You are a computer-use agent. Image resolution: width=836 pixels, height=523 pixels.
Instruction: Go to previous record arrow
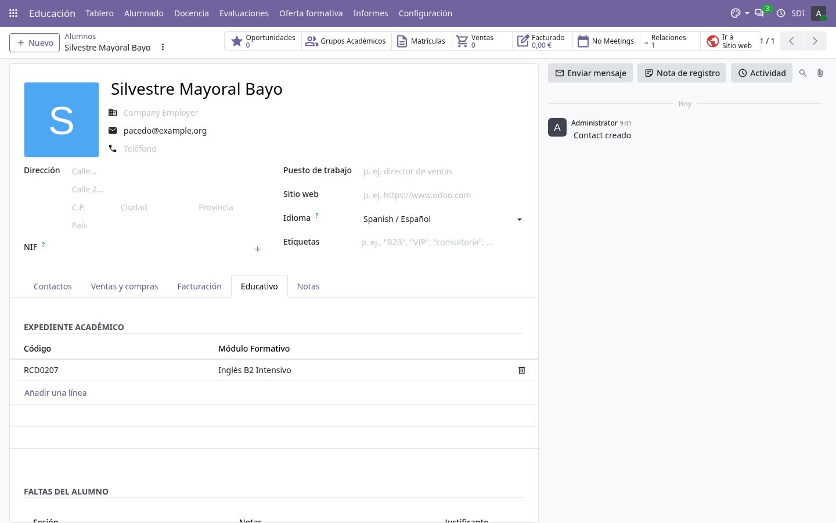click(791, 41)
